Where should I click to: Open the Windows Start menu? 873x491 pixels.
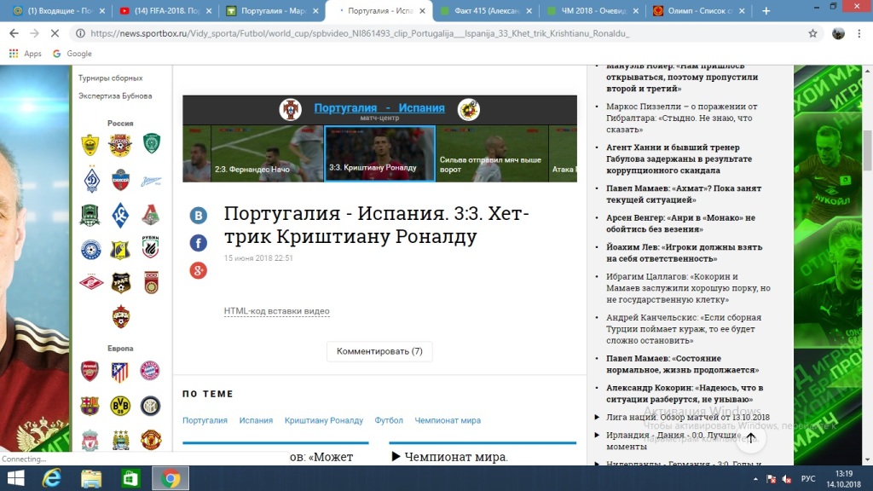15,478
